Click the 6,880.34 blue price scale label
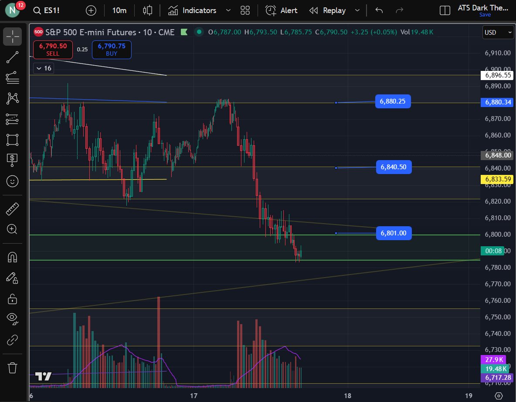 pos(497,102)
